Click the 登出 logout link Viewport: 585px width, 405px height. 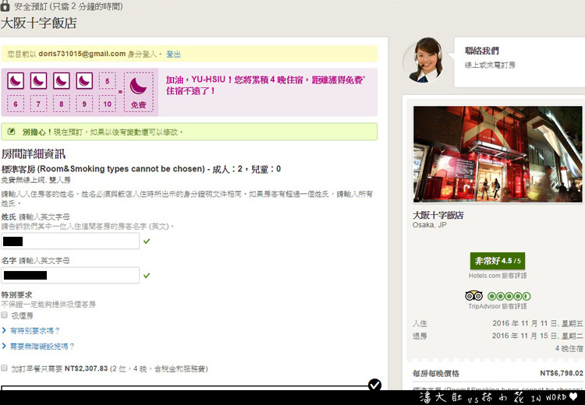click(x=173, y=54)
